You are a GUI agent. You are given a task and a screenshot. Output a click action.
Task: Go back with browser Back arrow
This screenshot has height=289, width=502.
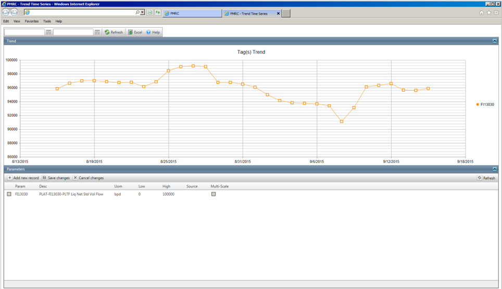click(6, 12)
